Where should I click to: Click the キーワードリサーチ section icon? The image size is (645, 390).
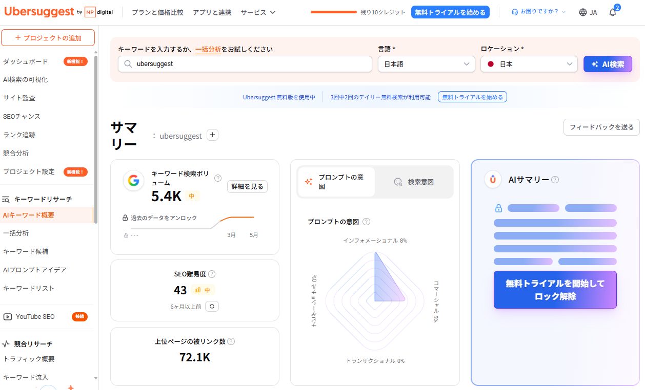pos(6,199)
